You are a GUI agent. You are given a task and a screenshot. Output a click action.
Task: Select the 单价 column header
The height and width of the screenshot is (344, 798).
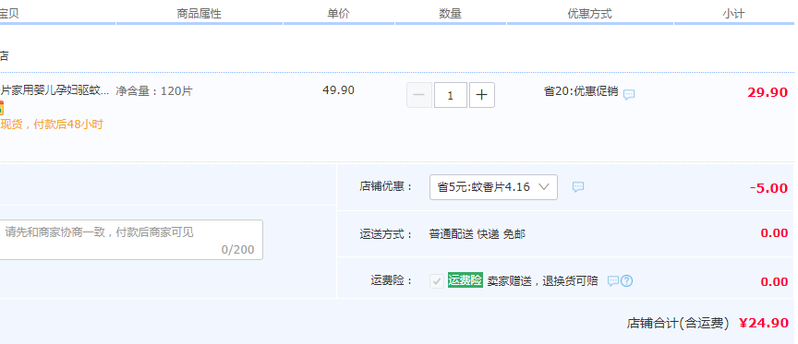[x=338, y=14]
